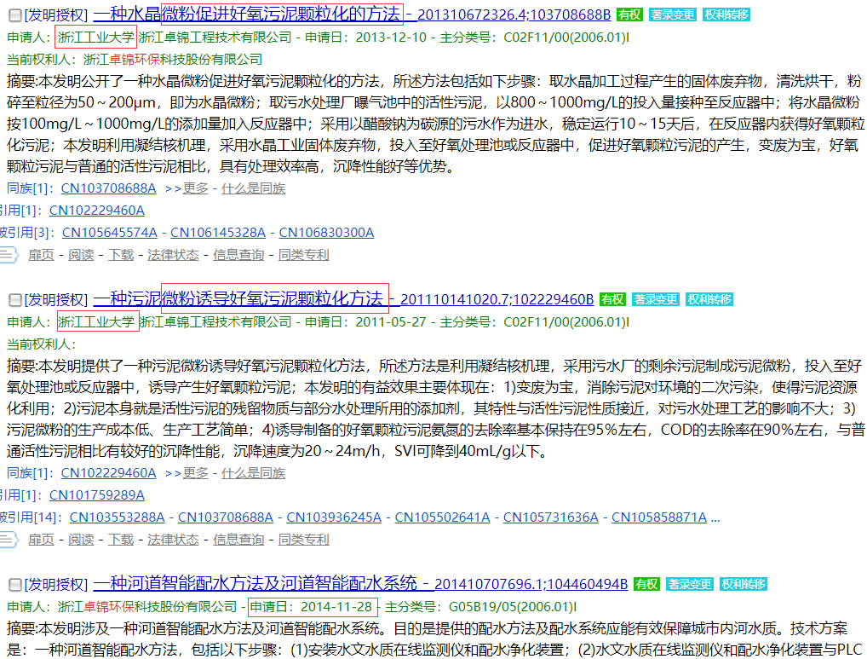Choose 下载 for the 水晶微粉 patent
Image resolution: width=867 pixels, height=659 pixels.
tap(121, 255)
